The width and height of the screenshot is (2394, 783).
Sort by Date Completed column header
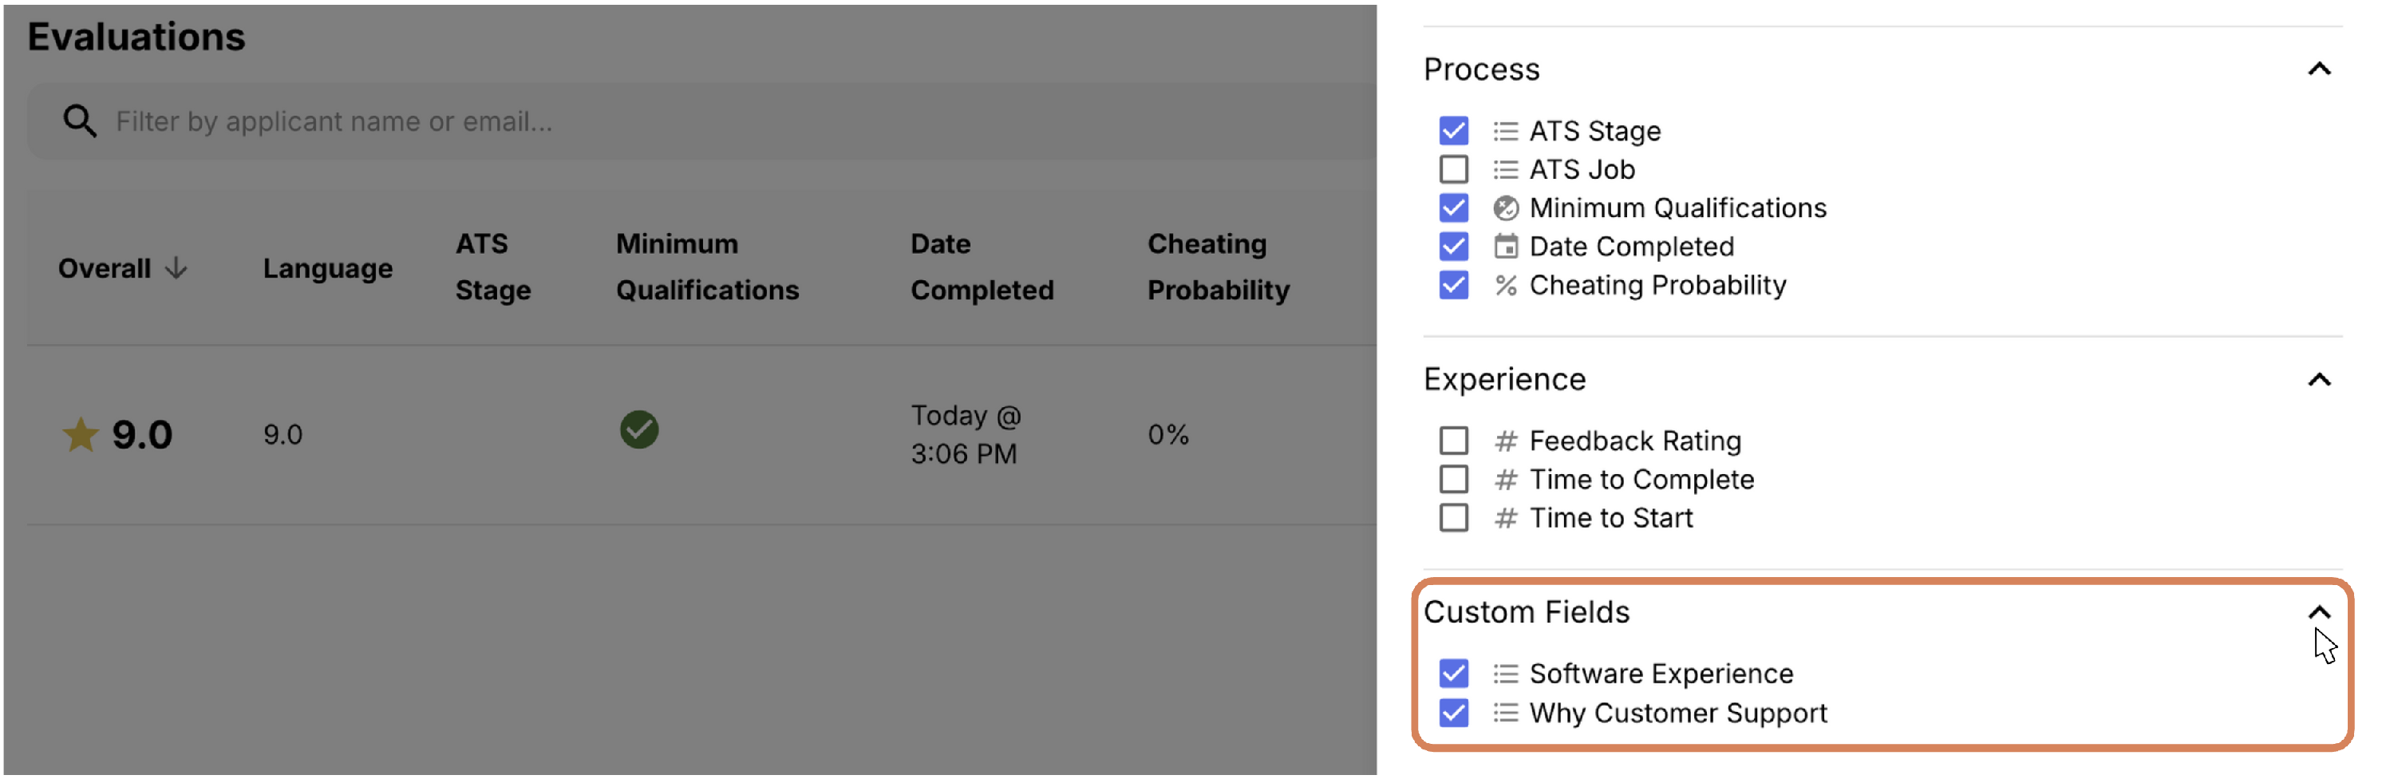point(982,267)
